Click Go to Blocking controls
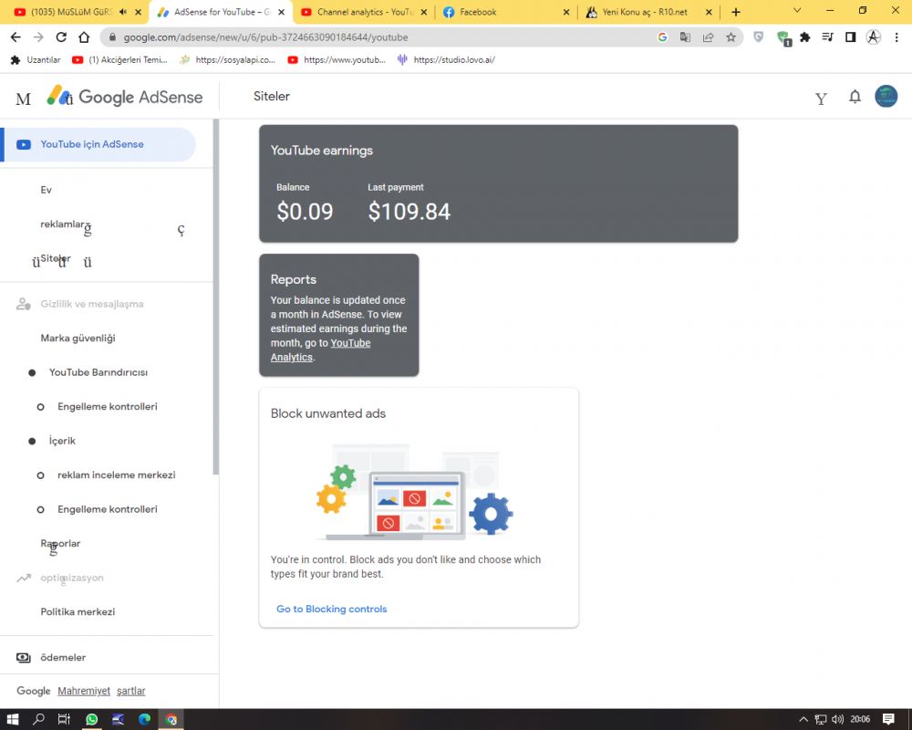Image resolution: width=912 pixels, height=730 pixels. (x=332, y=609)
